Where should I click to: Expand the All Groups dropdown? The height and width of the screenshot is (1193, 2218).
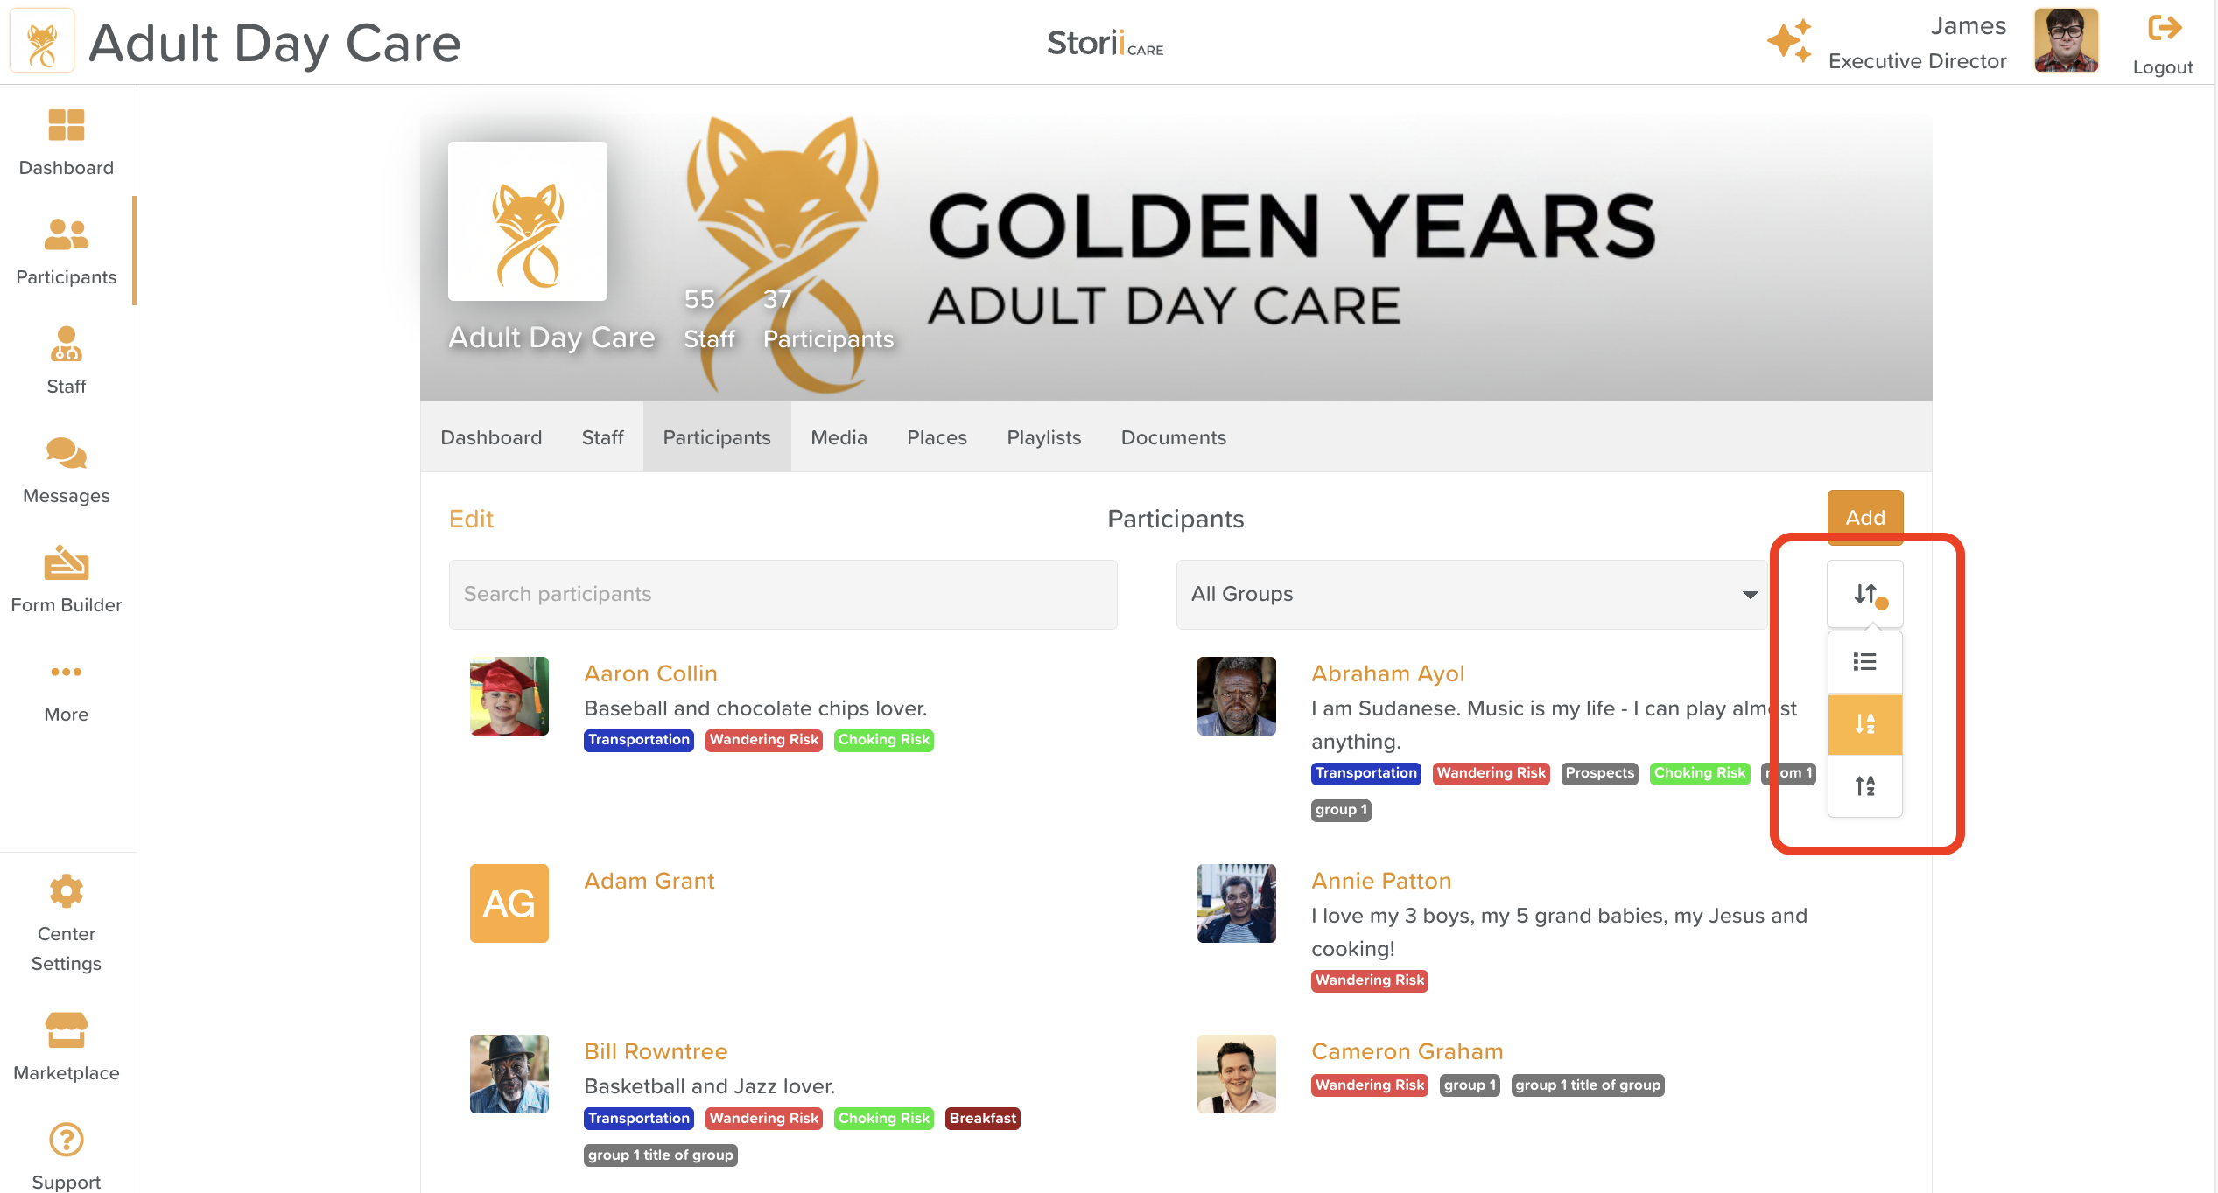[1472, 594]
